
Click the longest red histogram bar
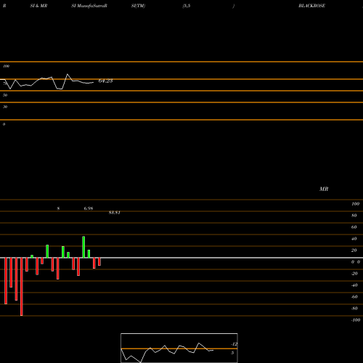click(x=22, y=287)
